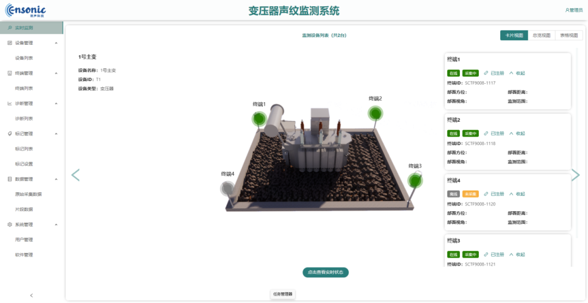This screenshot has width=588, height=303.
Task: Switch to 卡片视图 tab
Action: point(514,35)
